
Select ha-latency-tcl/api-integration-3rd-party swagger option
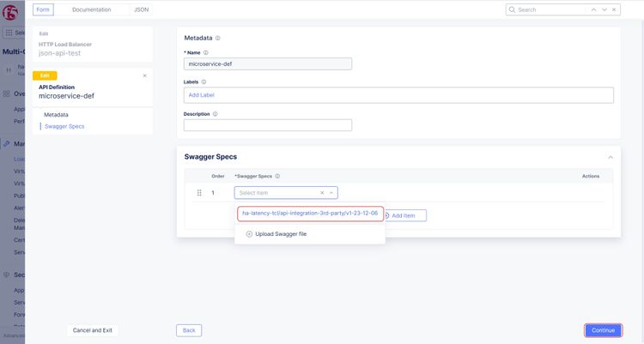[x=310, y=214]
